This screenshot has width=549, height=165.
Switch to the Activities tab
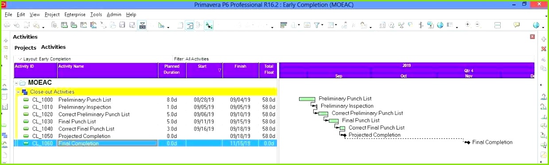click(x=53, y=47)
